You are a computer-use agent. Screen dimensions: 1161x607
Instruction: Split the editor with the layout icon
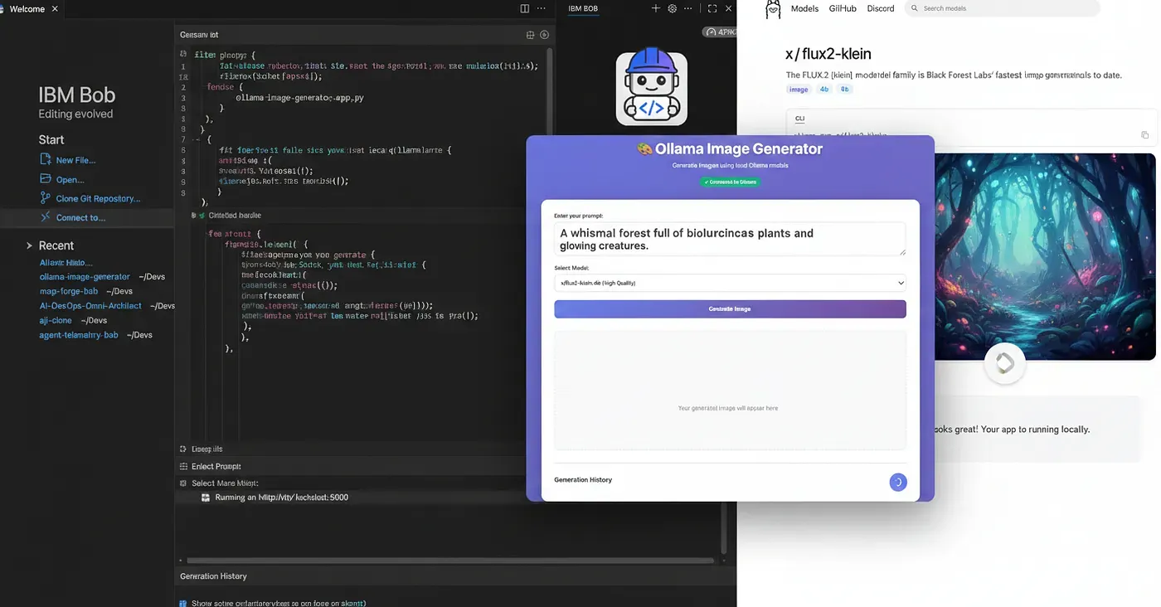point(524,8)
